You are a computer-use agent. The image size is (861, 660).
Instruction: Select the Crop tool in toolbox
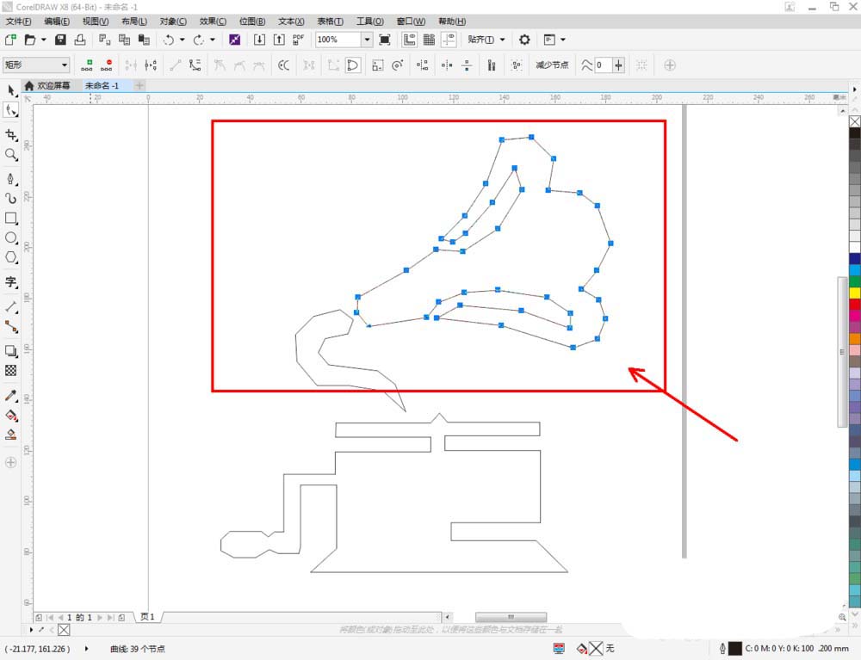11,135
